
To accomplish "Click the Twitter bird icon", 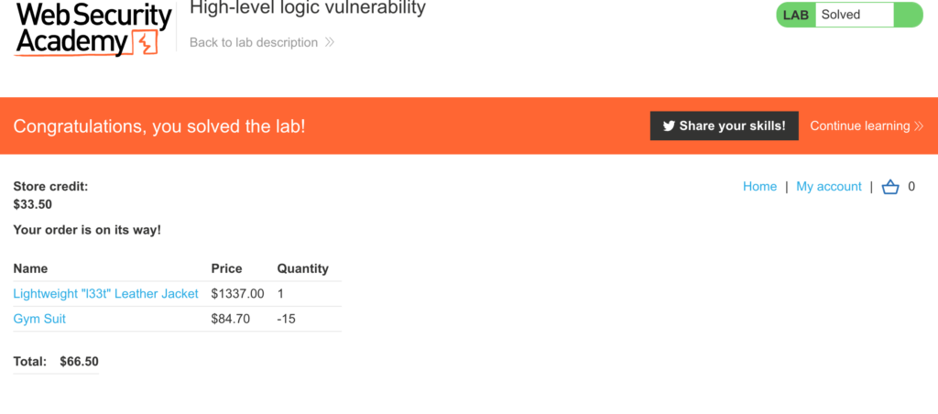I will (x=669, y=126).
